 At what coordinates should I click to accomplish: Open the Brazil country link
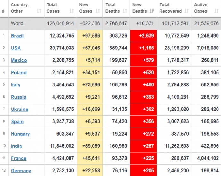coord(17,36)
